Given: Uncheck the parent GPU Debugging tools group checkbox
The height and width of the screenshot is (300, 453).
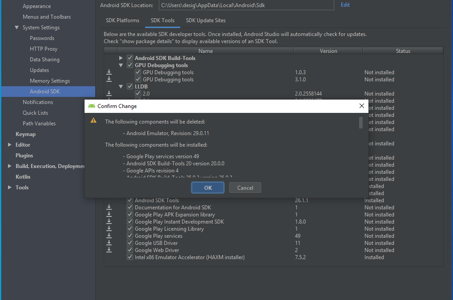Looking at the screenshot, I should click(130, 65).
